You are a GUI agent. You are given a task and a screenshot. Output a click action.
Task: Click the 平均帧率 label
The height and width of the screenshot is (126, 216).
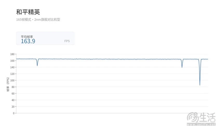click(x=27, y=37)
